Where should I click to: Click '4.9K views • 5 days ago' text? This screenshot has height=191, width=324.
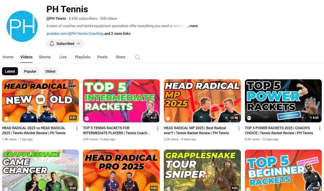tap(99, 139)
